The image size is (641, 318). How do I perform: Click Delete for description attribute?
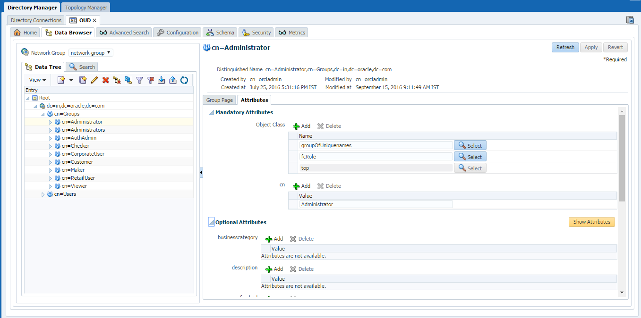pos(301,269)
